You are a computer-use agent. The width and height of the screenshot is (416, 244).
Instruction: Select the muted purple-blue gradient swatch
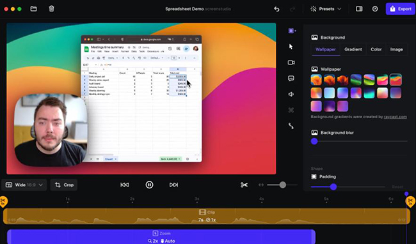pos(396,93)
